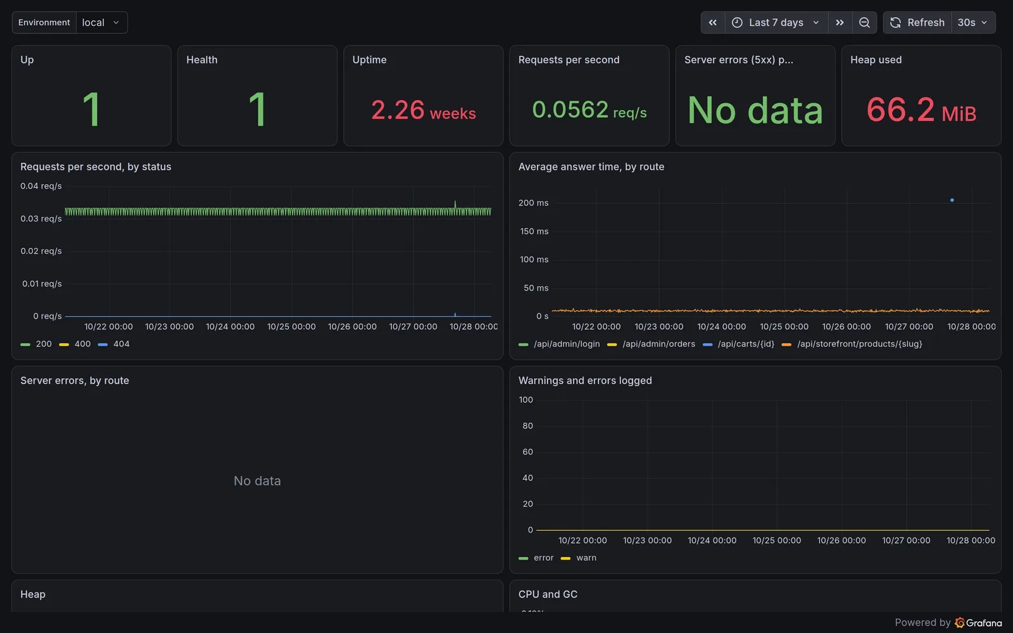Screen dimensions: 1013x633
Task: Click the Grafana logo at the bottom
Action: [978, 623]
